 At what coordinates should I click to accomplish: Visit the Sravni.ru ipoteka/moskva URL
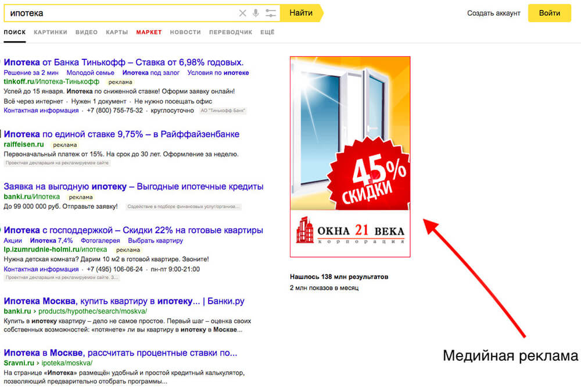[x=48, y=363]
